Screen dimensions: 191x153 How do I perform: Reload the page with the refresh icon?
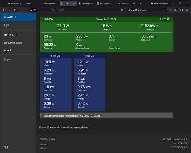[x=15, y=10]
